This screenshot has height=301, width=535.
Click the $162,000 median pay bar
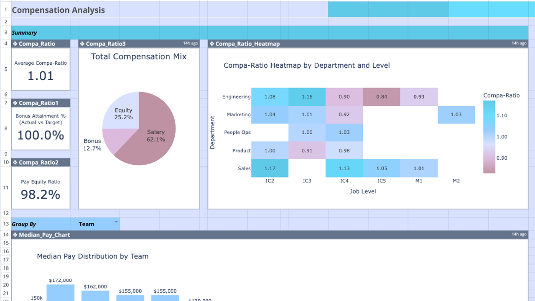tap(95, 296)
